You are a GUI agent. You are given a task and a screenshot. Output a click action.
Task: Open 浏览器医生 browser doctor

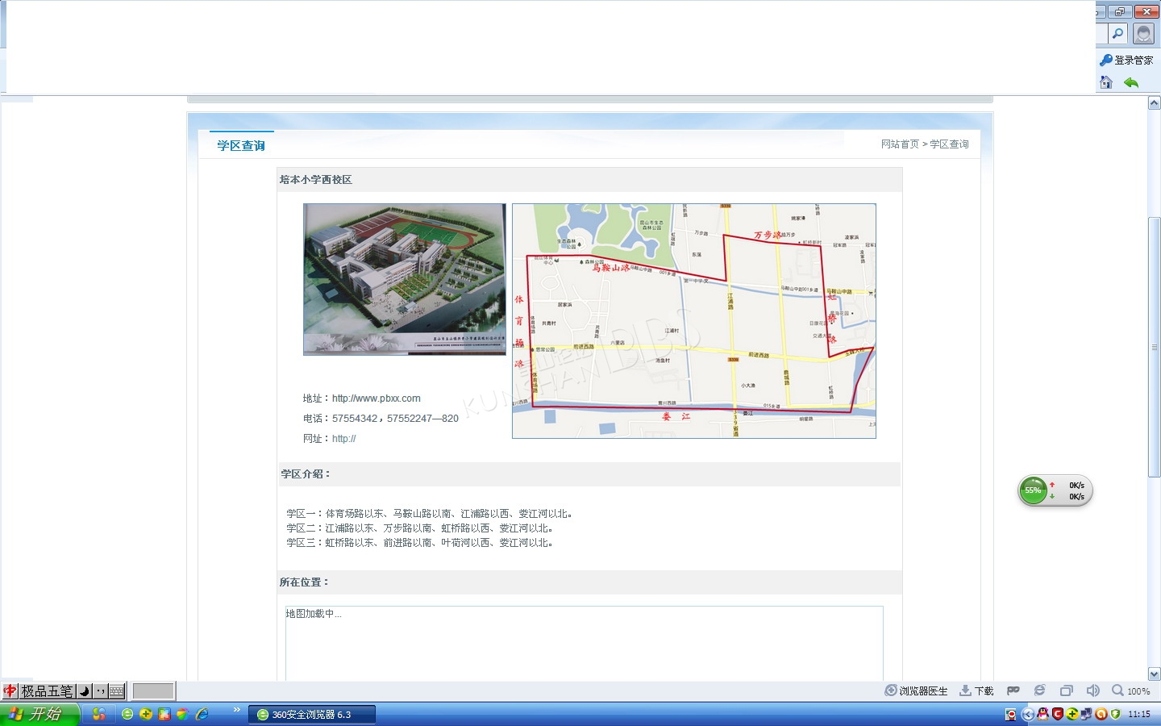pos(917,691)
